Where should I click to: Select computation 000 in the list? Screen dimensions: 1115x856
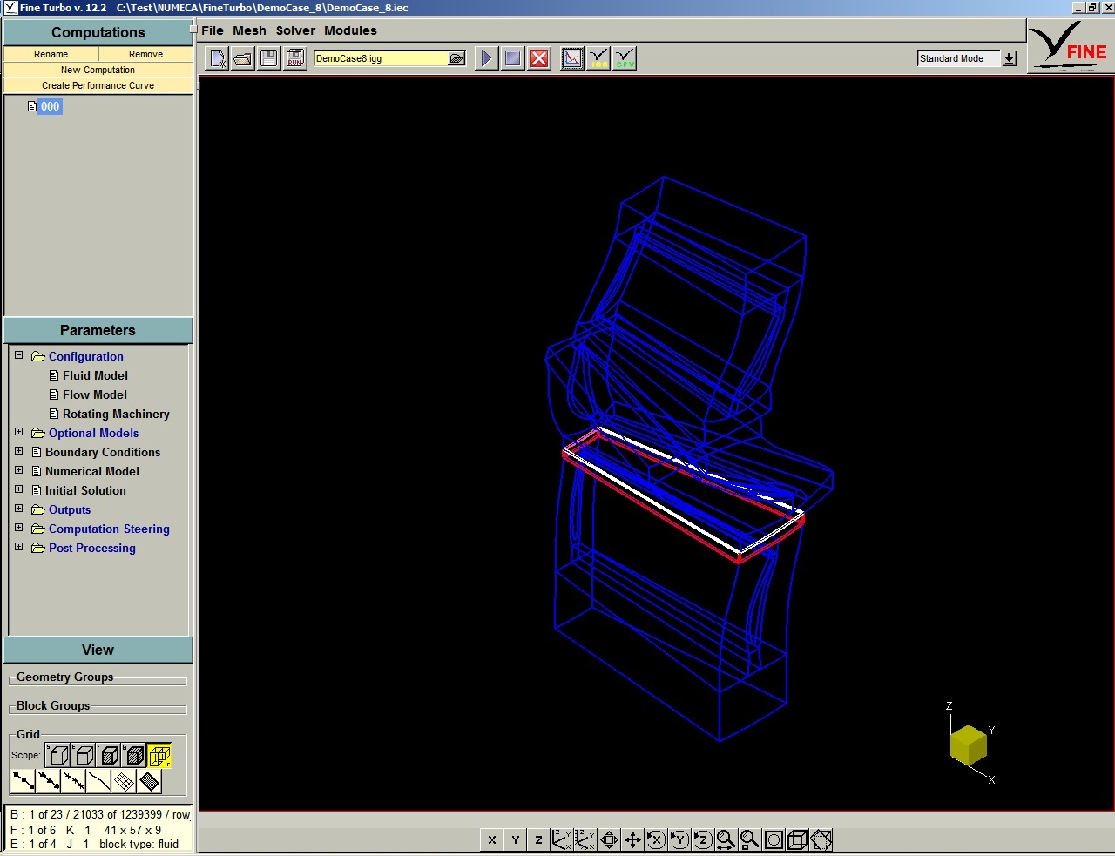pyautogui.click(x=50, y=106)
